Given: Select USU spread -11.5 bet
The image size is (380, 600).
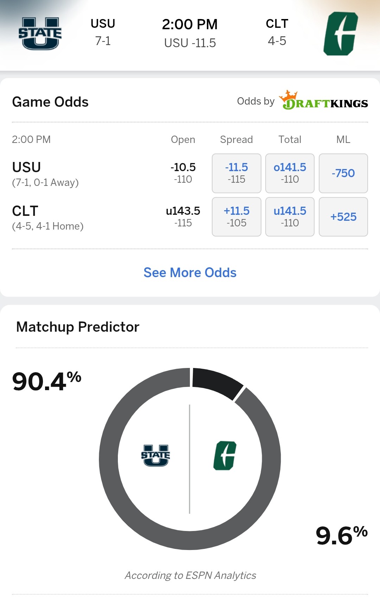Looking at the screenshot, I should tap(236, 173).
